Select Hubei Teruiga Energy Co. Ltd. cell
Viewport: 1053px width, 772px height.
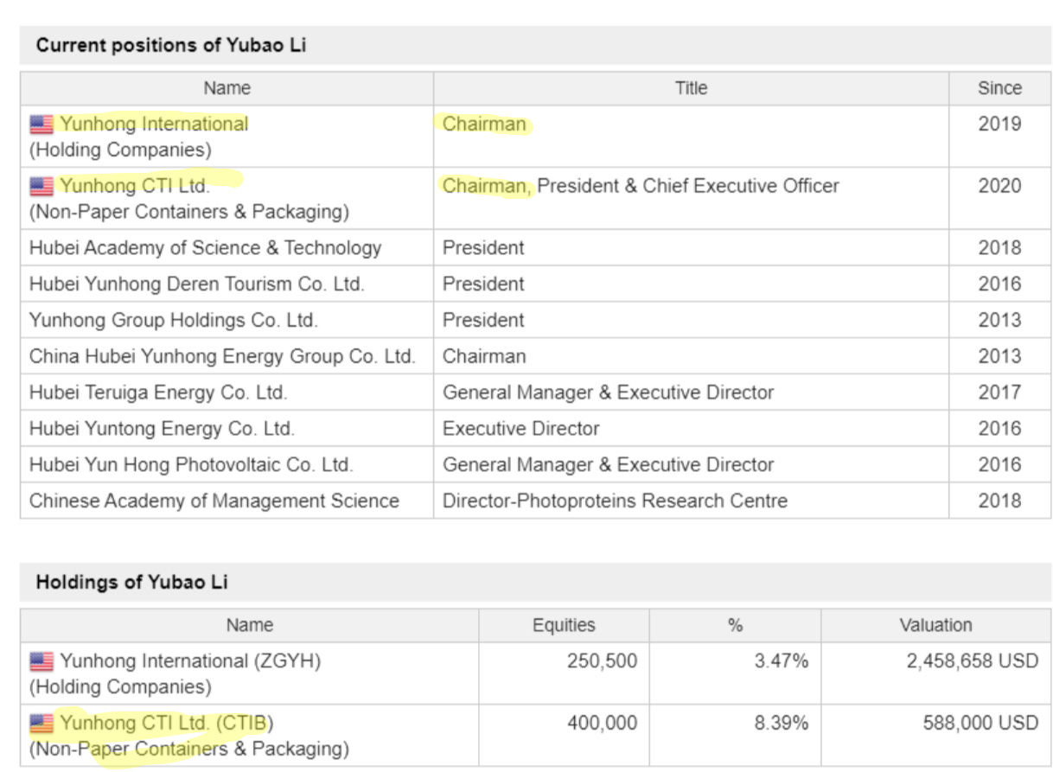pos(227,392)
